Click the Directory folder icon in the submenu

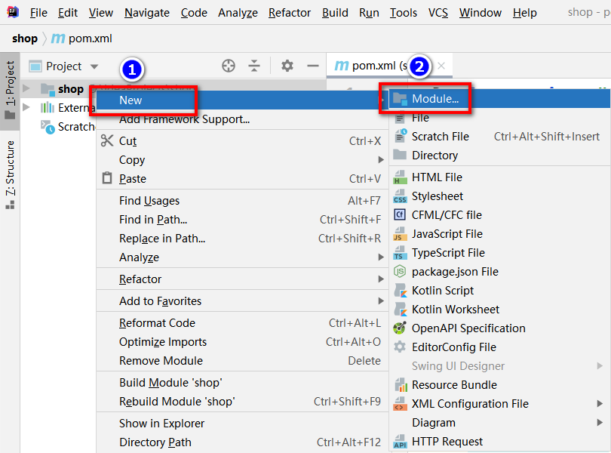[400, 155]
